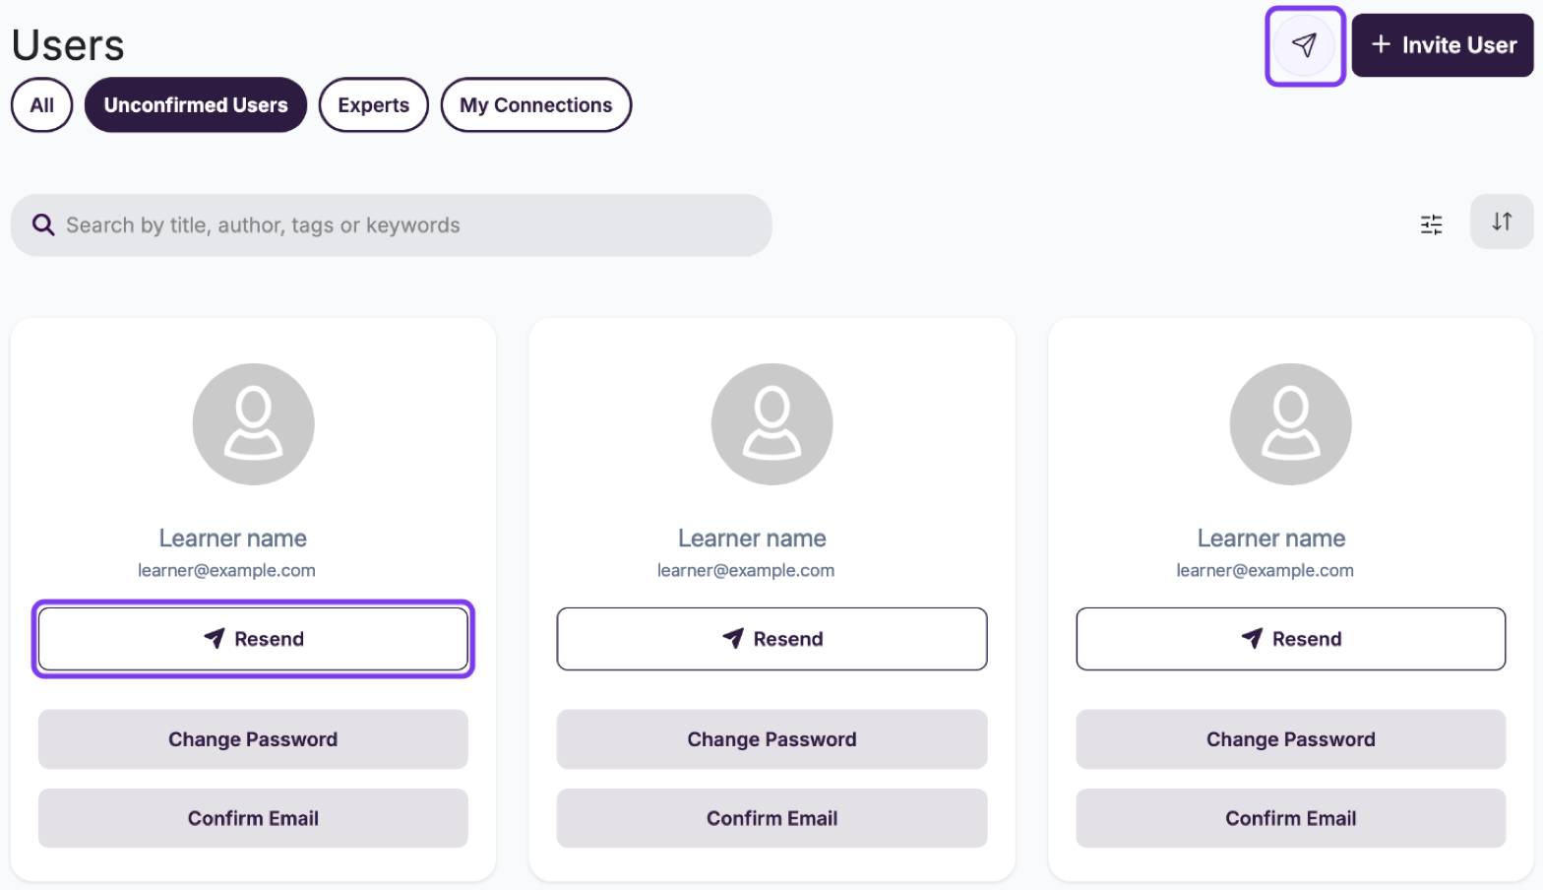
Task: Click learner@example.com on the middle card
Action: tap(746, 570)
